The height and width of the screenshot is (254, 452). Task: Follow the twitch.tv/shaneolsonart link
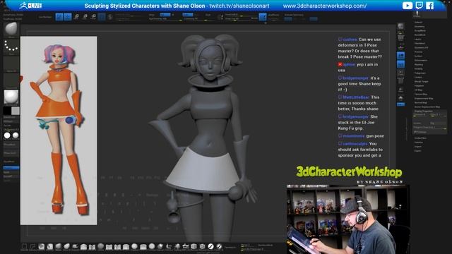[x=239, y=6]
